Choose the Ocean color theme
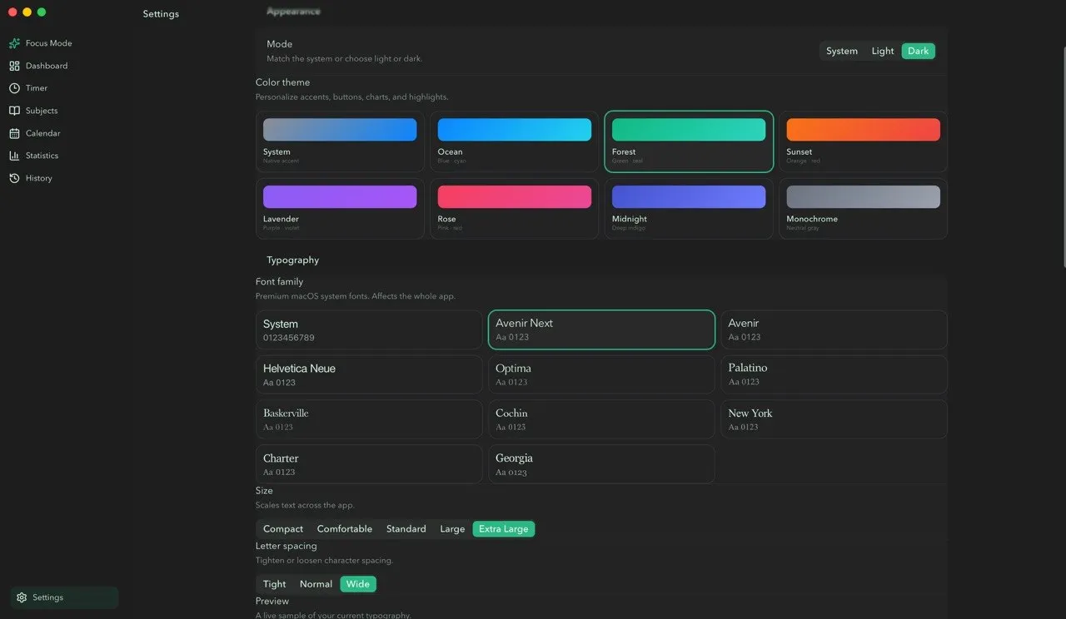The image size is (1066, 619). click(514, 141)
